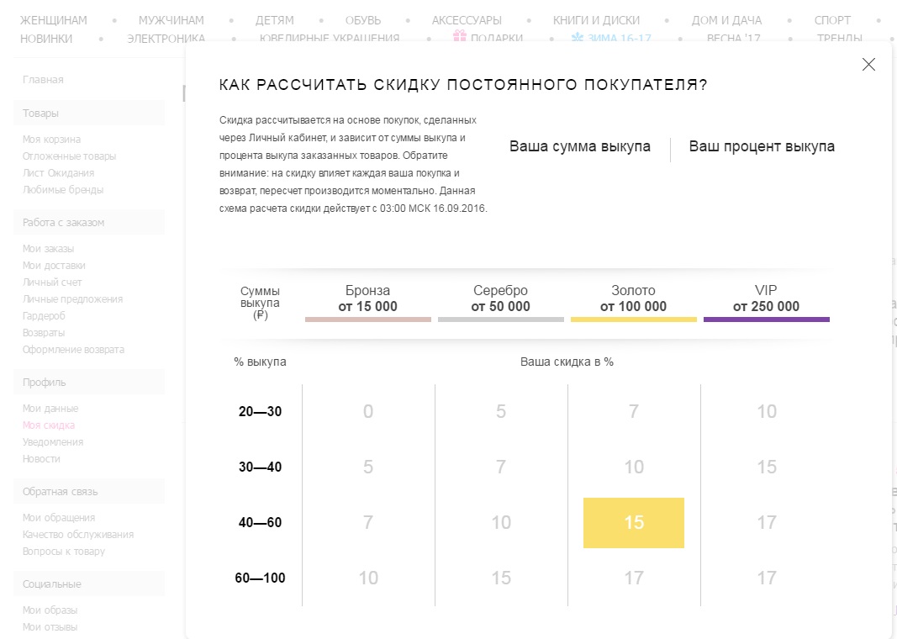
Task: Close the discount calculation popup
Action: (x=868, y=65)
